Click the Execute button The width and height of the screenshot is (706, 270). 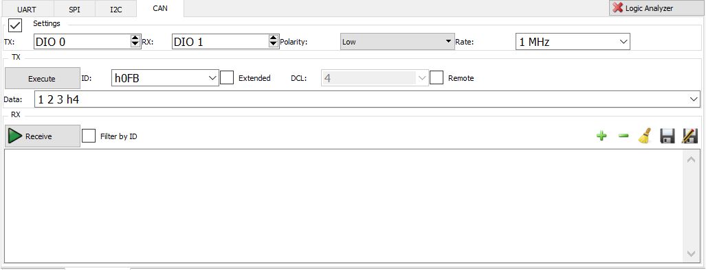[43, 79]
